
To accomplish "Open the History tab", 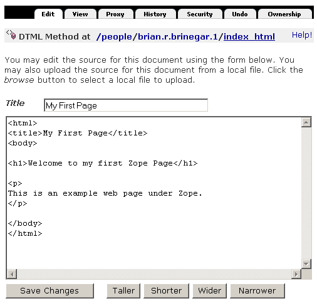I will [x=155, y=14].
